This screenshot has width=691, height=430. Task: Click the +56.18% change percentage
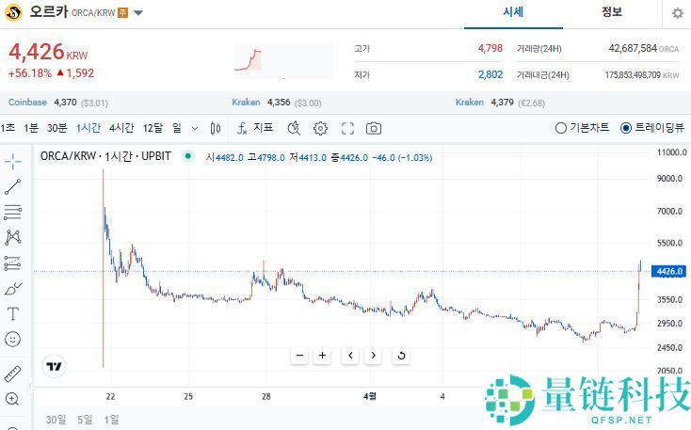point(29,73)
